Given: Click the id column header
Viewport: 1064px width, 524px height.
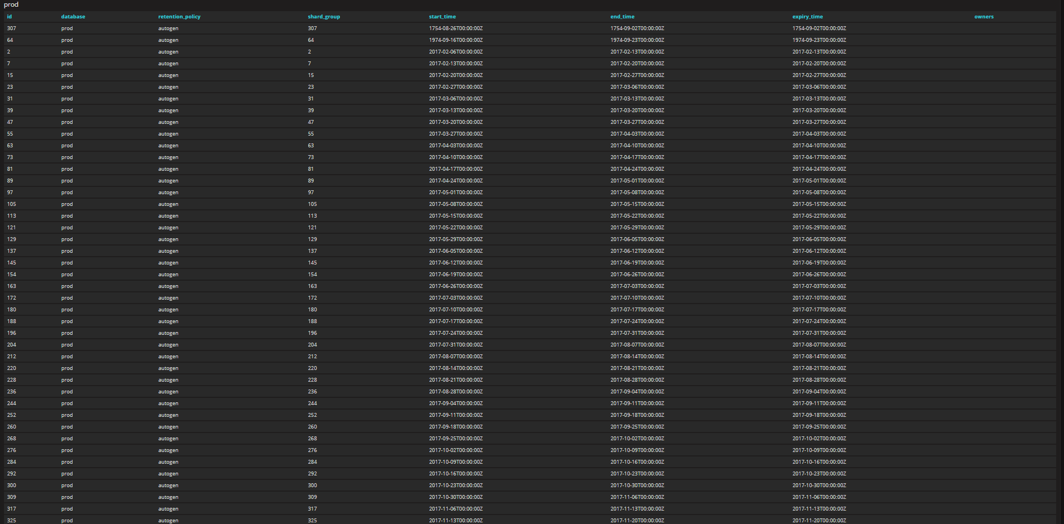Looking at the screenshot, I should point(9,17).
